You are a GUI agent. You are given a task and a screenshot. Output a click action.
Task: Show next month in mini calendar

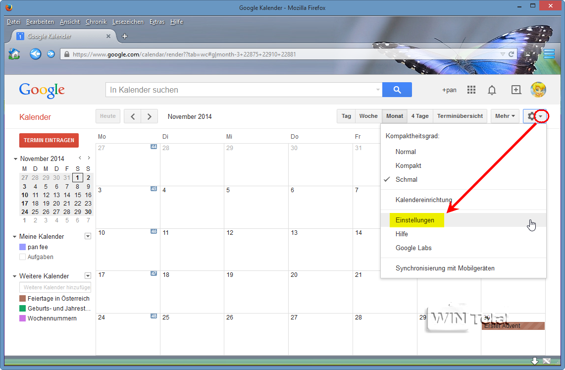[x=89, y=158]
